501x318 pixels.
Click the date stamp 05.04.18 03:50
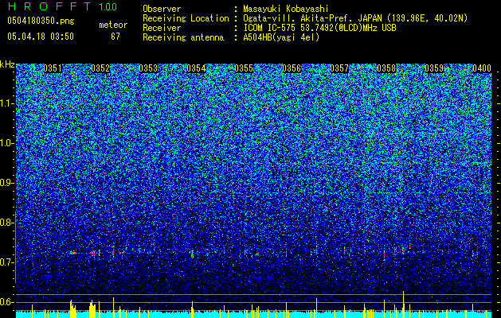pos(41,37)
